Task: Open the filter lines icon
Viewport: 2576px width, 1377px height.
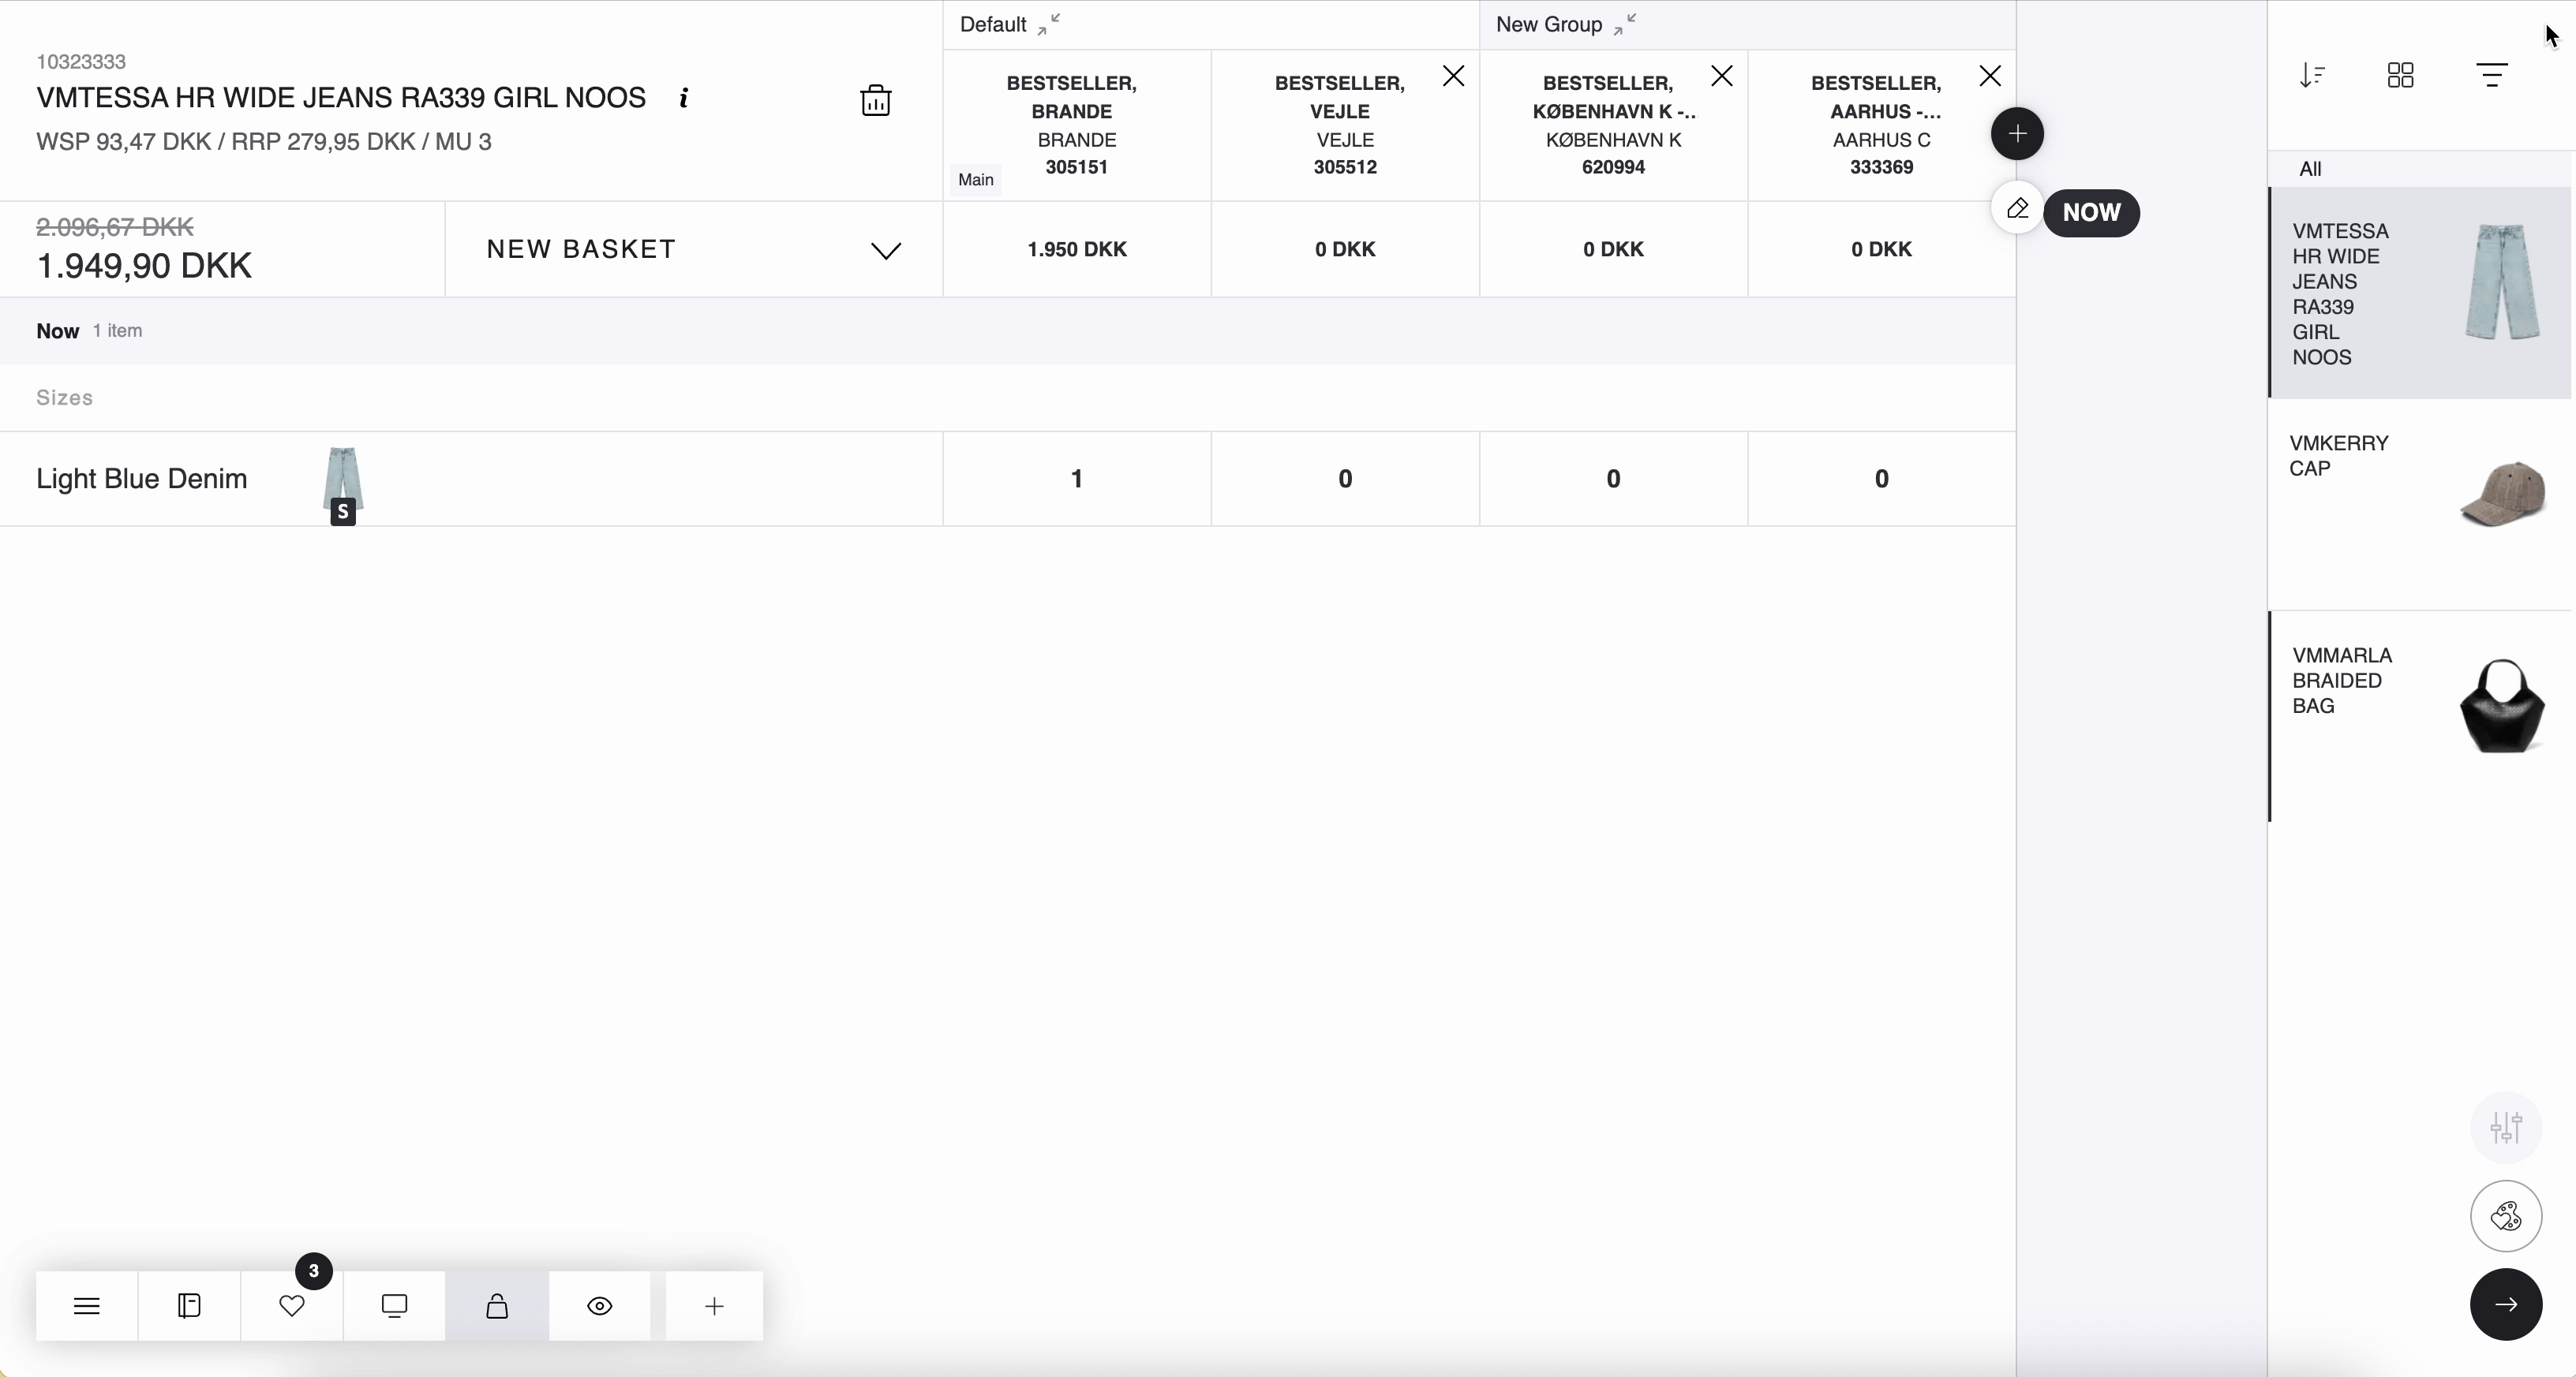Action: coord(2491,75)
